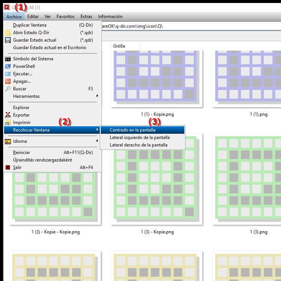The image size is (281, 281).
Task: Click the Größe column header
Action: point(126,46)
